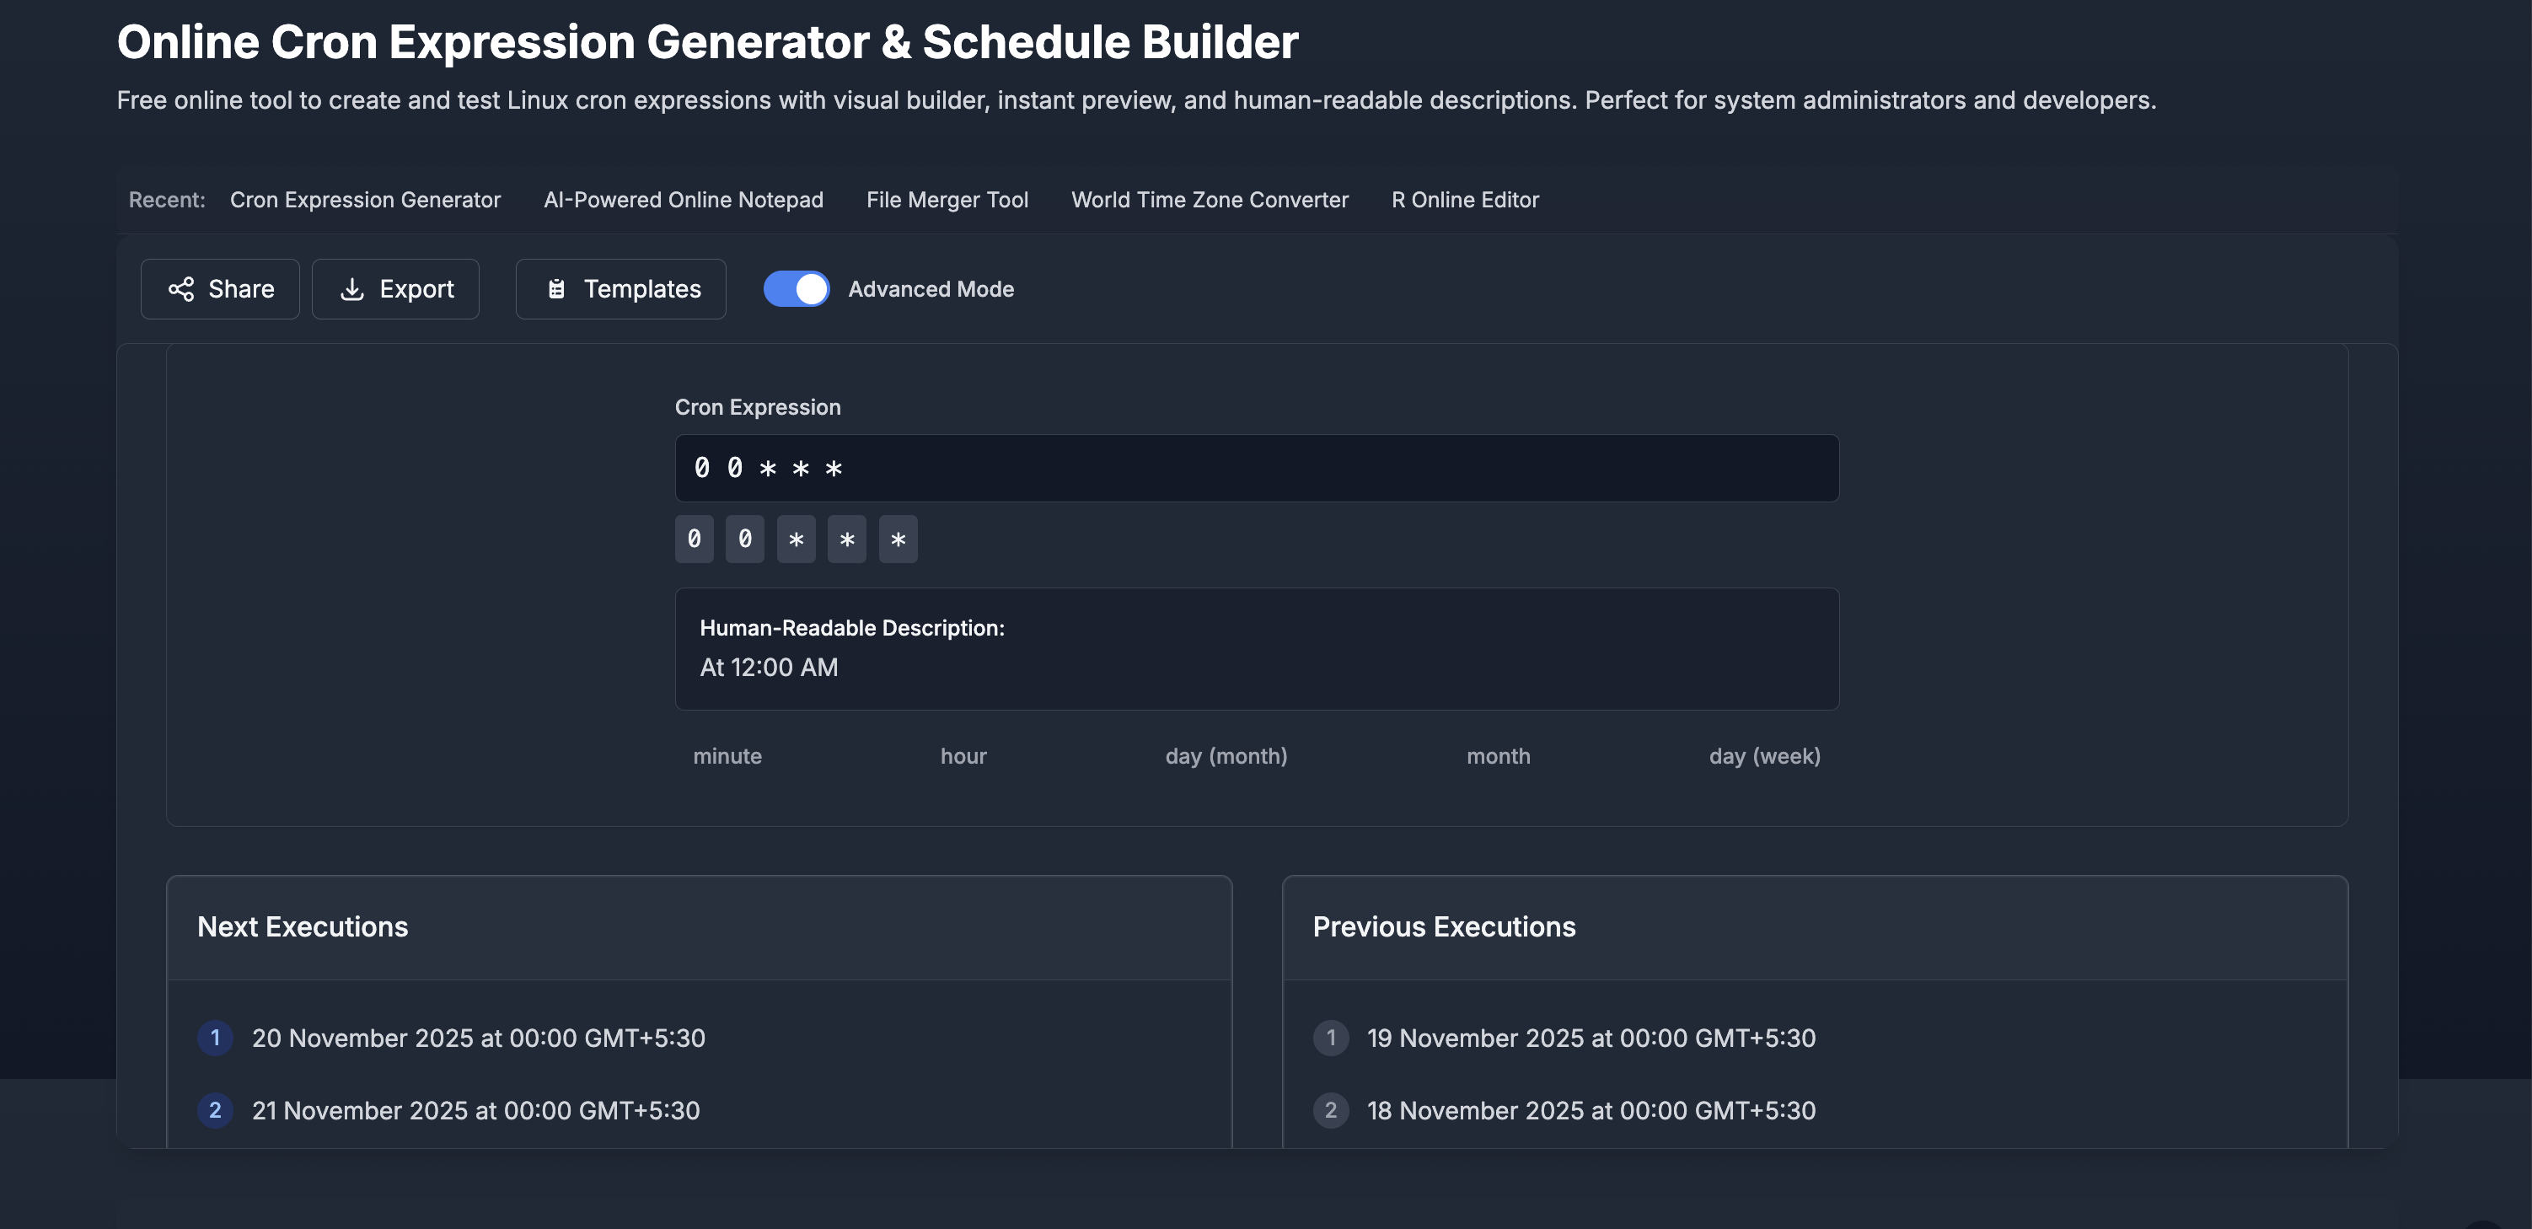Click previous execution 19 November 2025 entry
This screenshot has height=1229, width=2532.
tap(1591, 1038)
